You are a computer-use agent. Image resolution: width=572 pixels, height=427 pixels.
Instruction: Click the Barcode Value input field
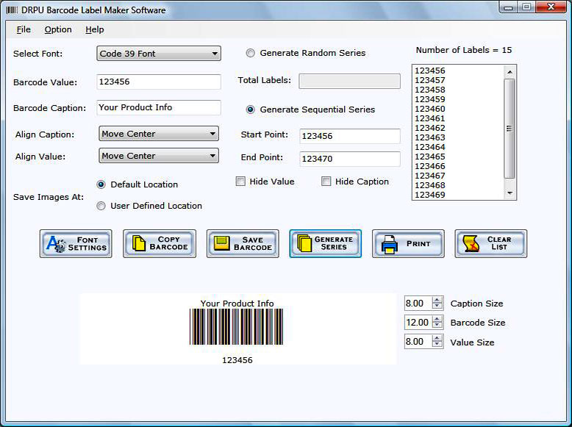(158, 82)
